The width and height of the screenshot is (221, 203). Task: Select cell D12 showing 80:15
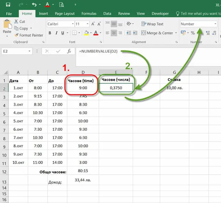click(x=83, y=171)
